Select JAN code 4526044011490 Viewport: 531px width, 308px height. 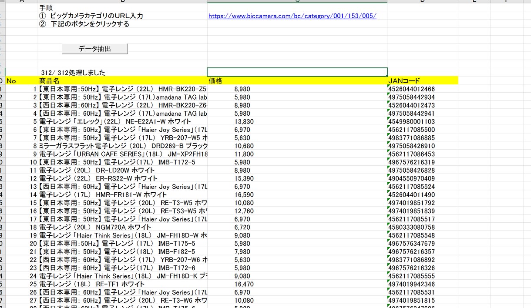pyautogui.click(x=423, y=194)
